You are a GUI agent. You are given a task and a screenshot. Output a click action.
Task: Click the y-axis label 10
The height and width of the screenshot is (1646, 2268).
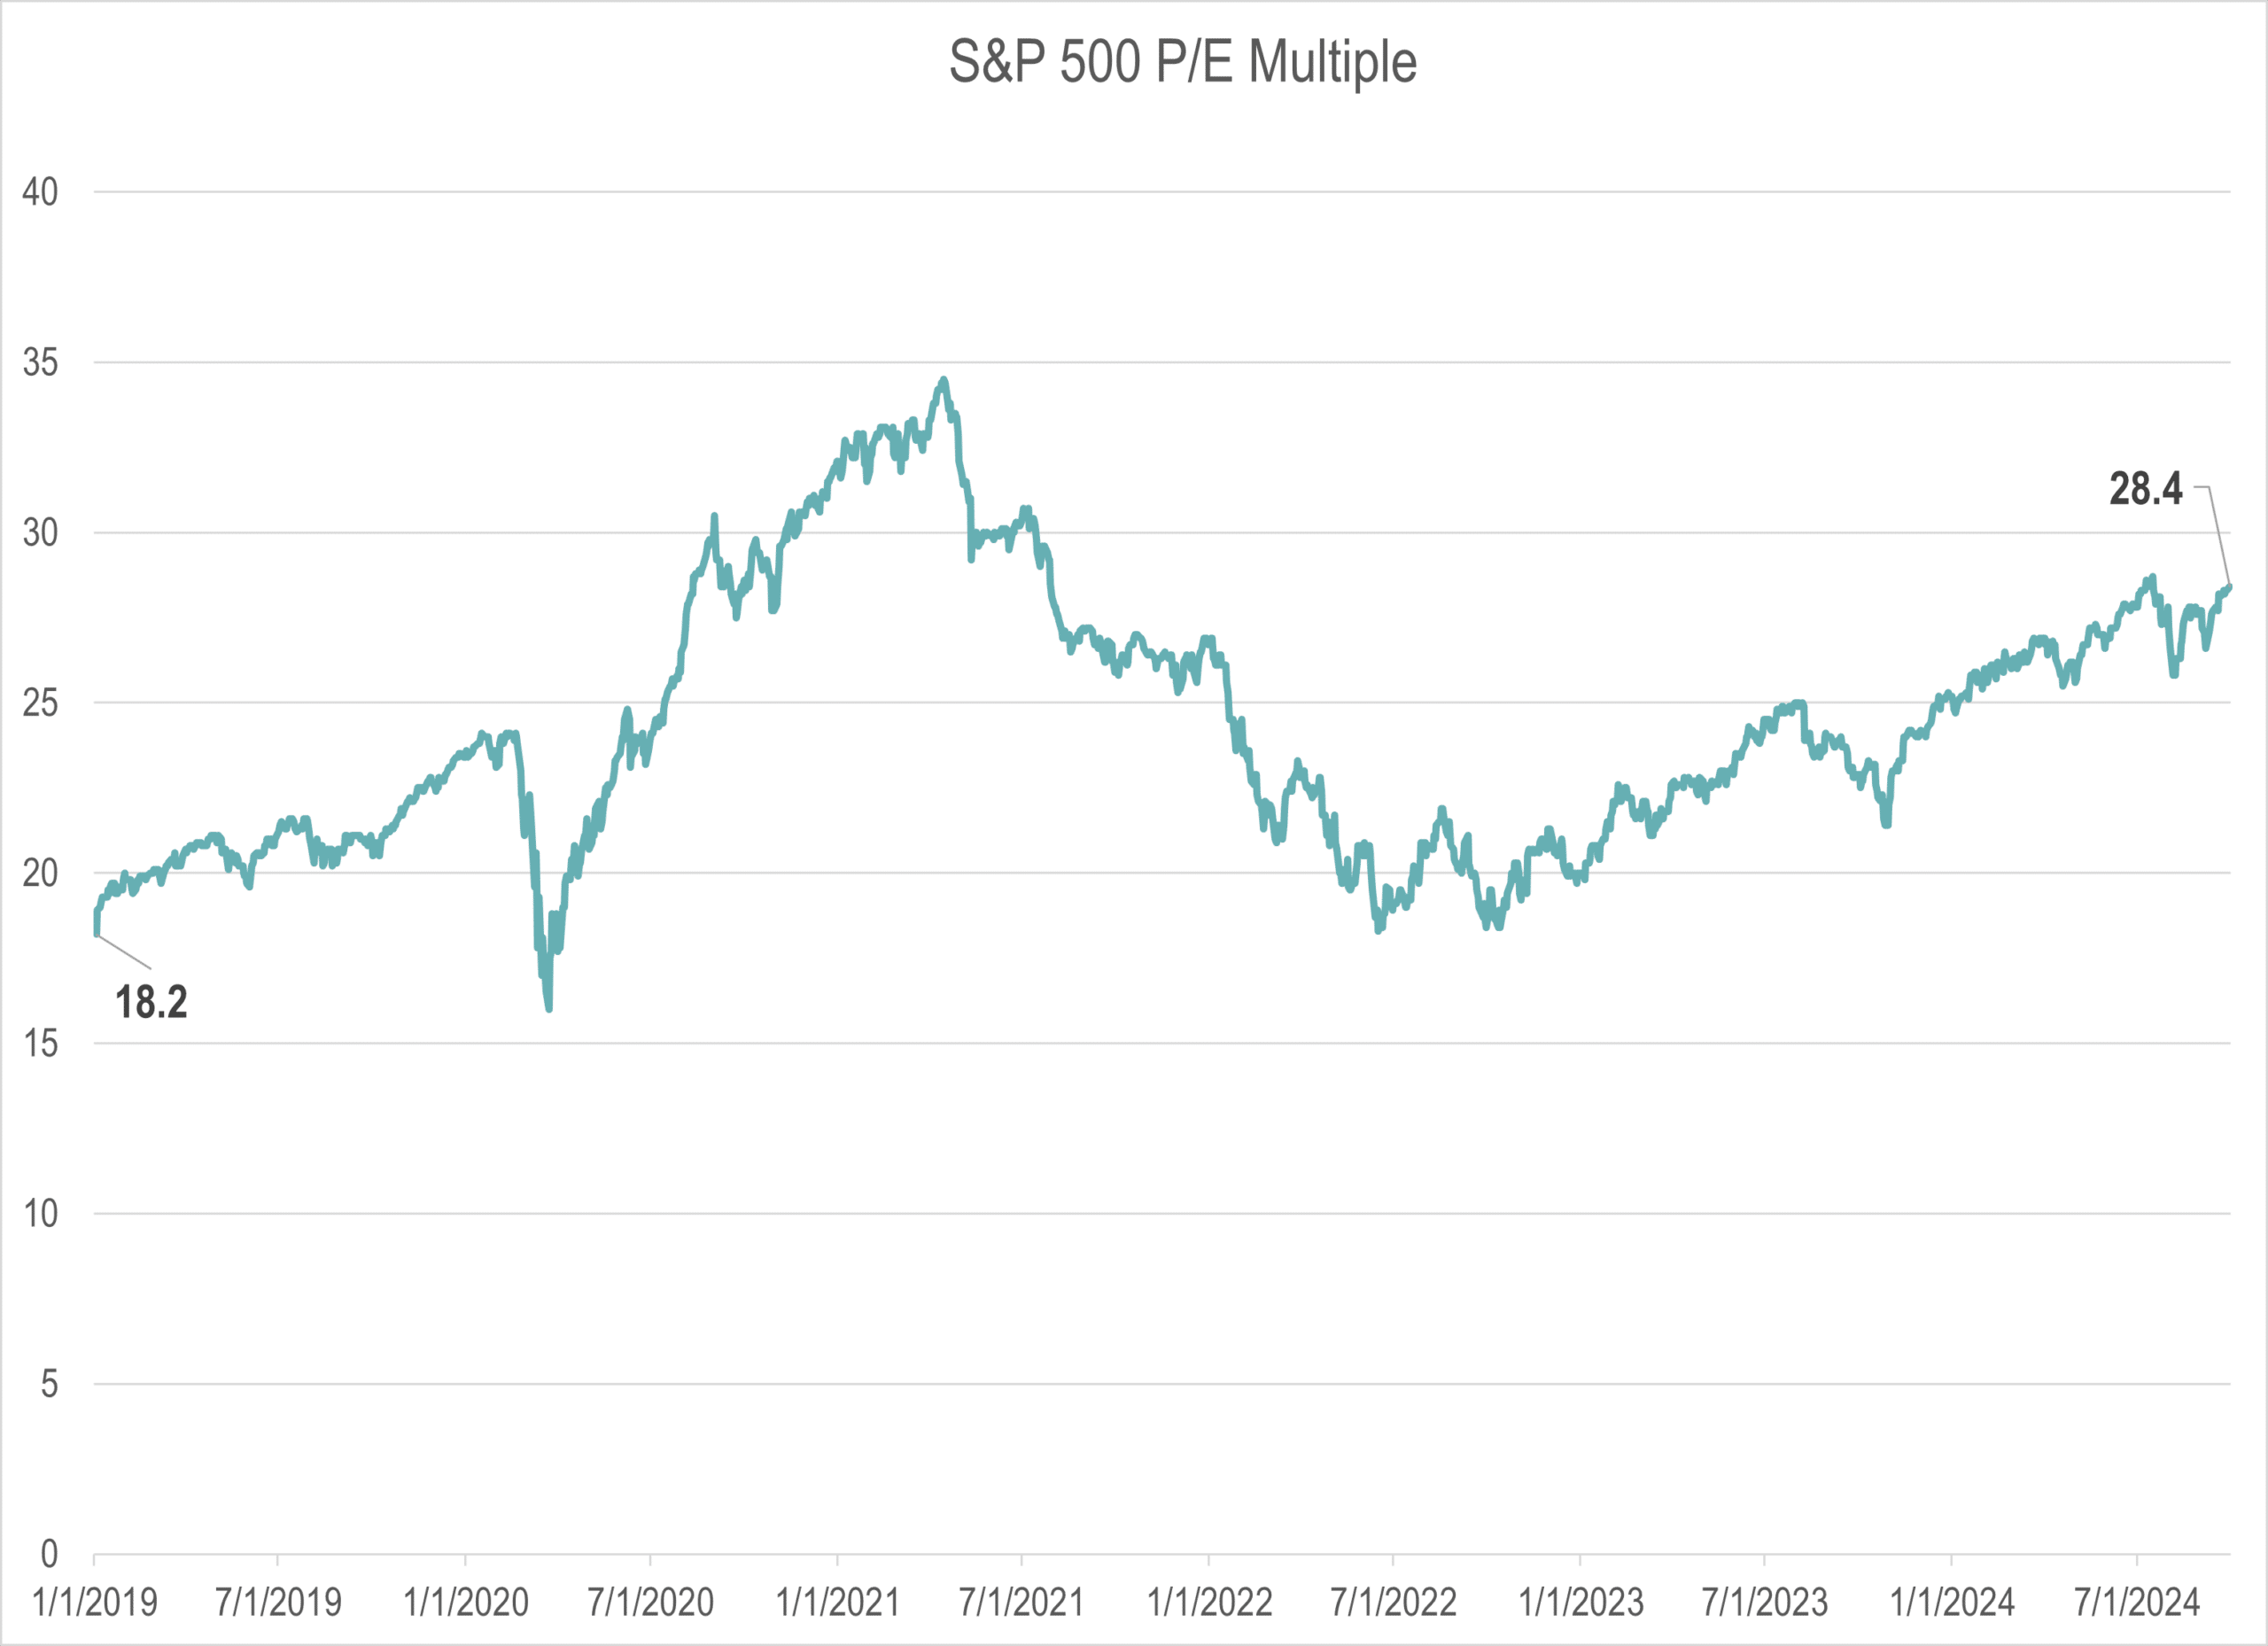40,1214
